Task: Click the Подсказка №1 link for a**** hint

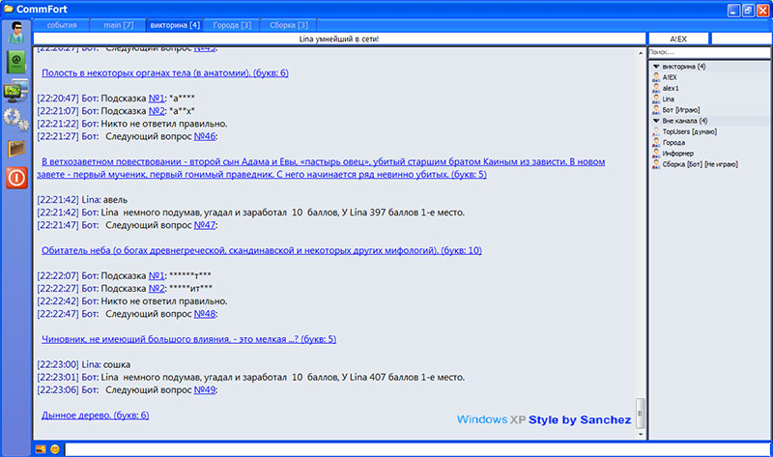Action: point(156,98)
